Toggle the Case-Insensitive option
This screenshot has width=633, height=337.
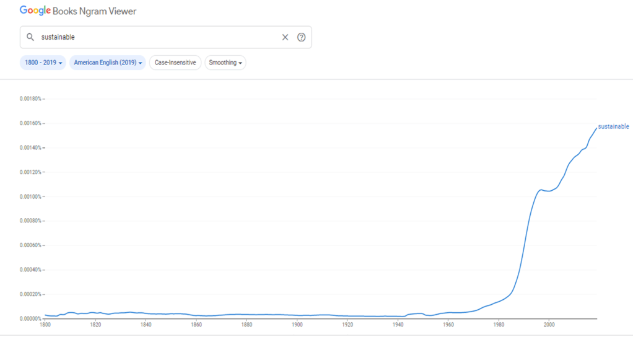(175, 63)
